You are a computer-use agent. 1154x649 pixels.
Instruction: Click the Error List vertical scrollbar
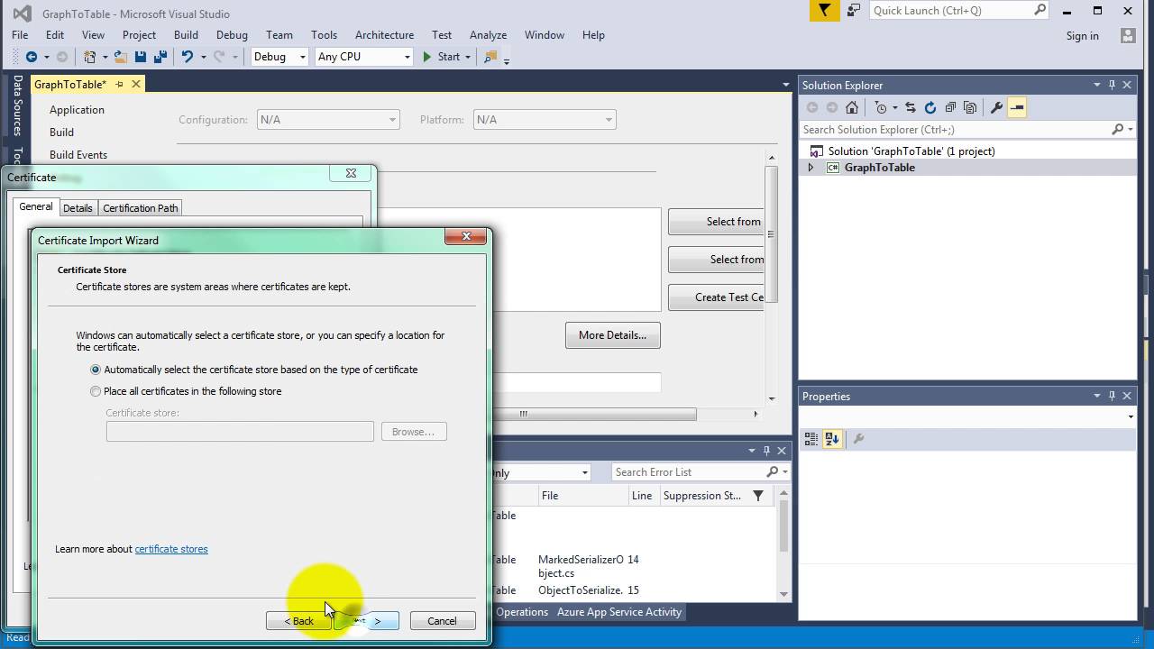point(783,527)
